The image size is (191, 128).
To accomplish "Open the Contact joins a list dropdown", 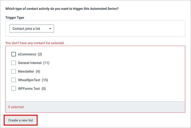I will pos(32,28).
